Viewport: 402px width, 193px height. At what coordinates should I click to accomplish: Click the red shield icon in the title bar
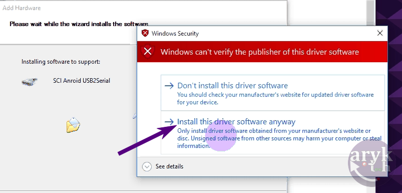click(x=145, y=33)
